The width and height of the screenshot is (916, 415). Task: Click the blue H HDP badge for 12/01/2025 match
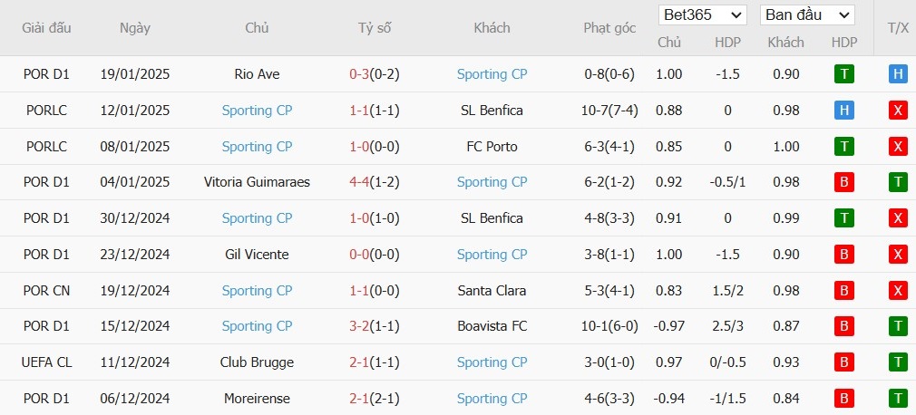844,111
